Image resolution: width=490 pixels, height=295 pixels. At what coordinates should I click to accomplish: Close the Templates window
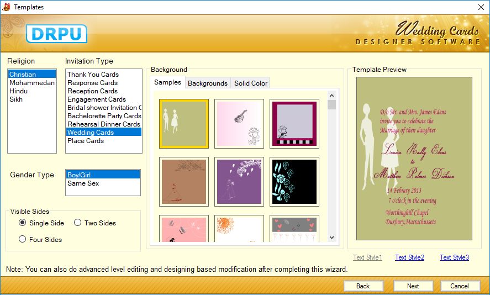[x=481, y=7]
